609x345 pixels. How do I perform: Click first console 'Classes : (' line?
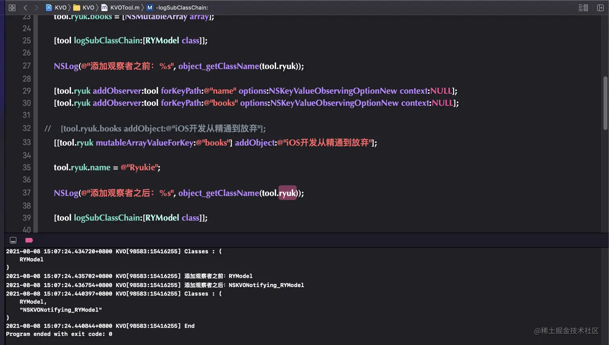114,251
